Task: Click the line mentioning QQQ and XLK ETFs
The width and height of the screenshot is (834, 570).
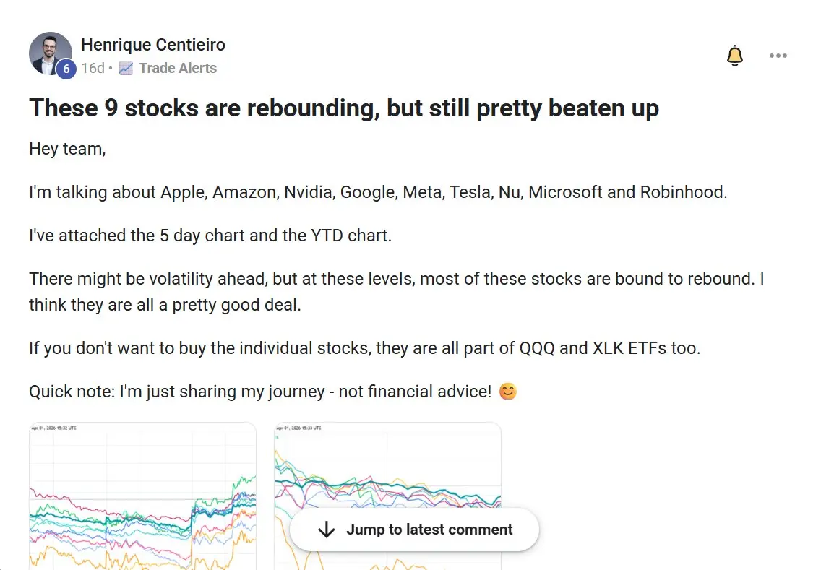Action: point(364,348)
